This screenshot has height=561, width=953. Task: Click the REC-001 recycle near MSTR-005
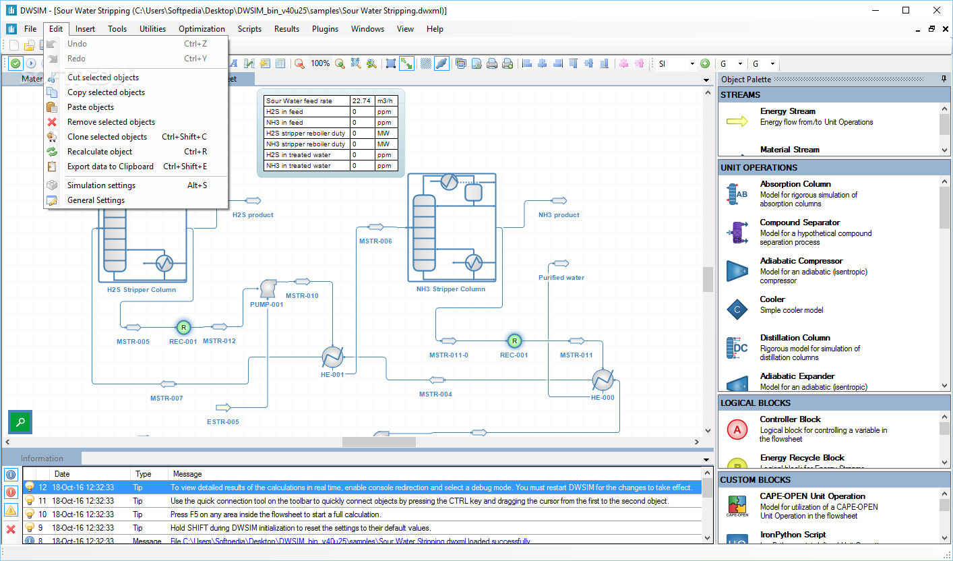[x=183, y=327]
